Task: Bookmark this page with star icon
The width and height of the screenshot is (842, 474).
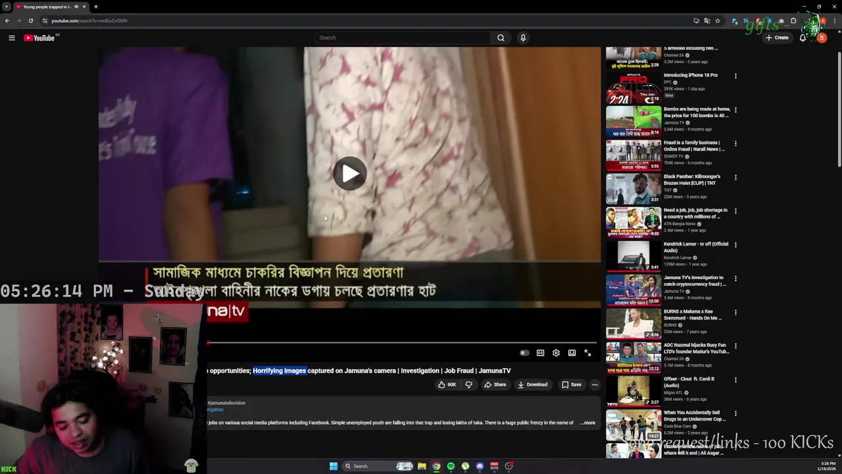Action: pyautogui.click(x=718, y=20)
